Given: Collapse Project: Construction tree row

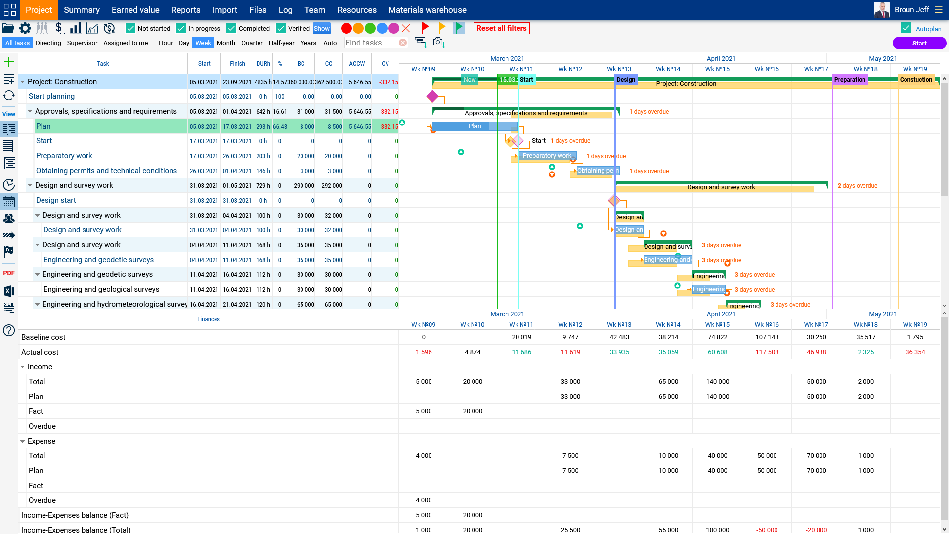Looking at the screenshot, I should click(22, 82).
